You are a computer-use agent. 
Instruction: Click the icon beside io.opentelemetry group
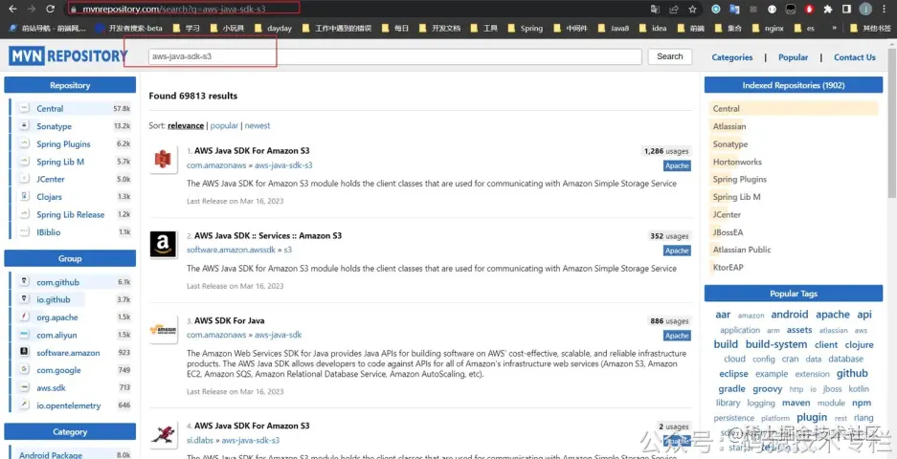[x=25, y=405]
